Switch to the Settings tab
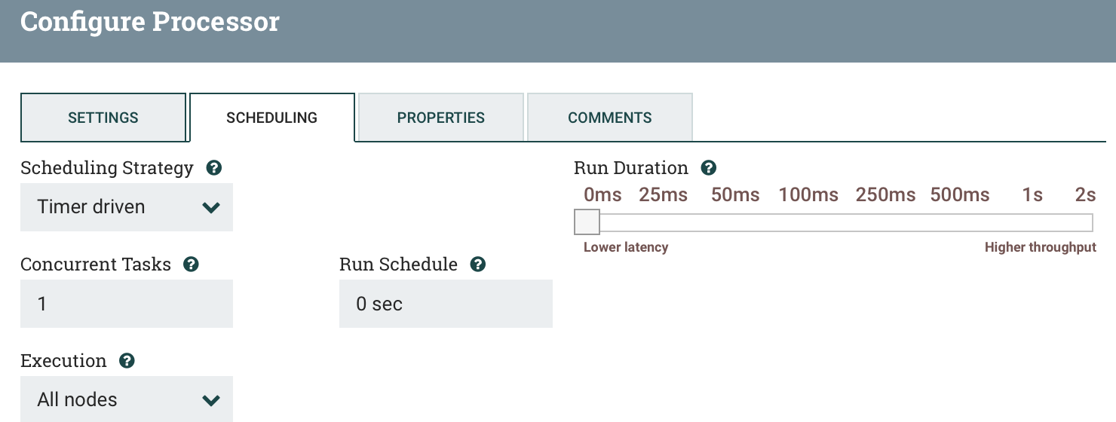The image size is (1116, 422). tap(103, 118)
